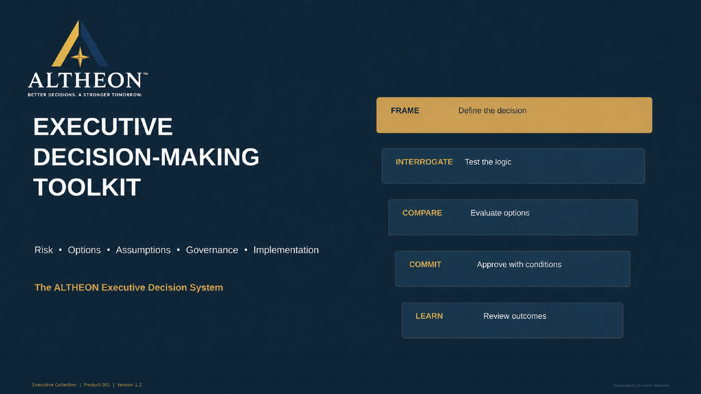Click 'The ALTHEON Executive Decision System' subtitle

[129, 288]
